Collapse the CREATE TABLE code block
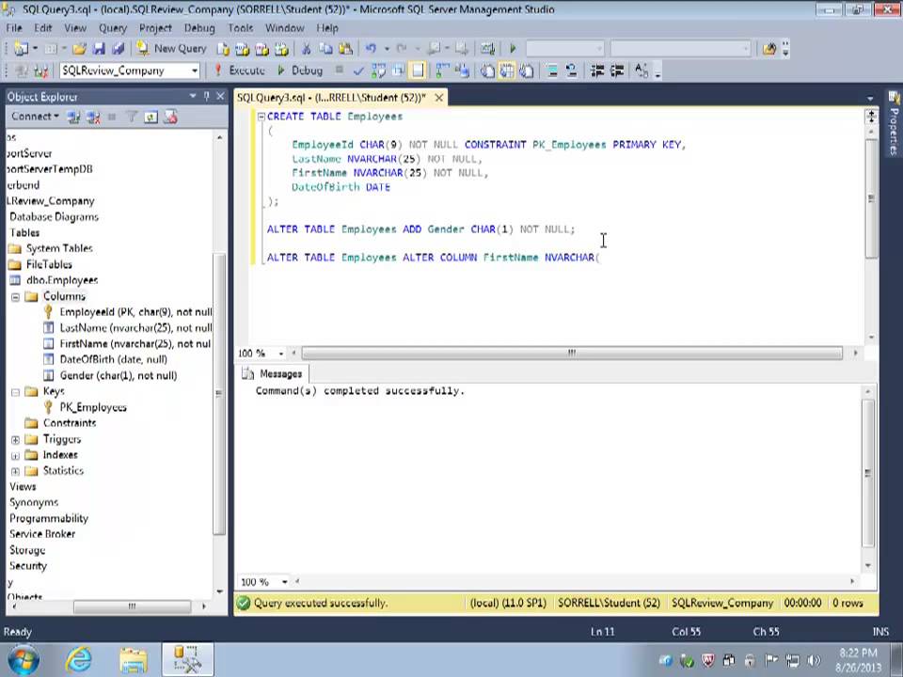Image resolution: width=903 pixels, height=677 pixels. click(x=261, y=117)
